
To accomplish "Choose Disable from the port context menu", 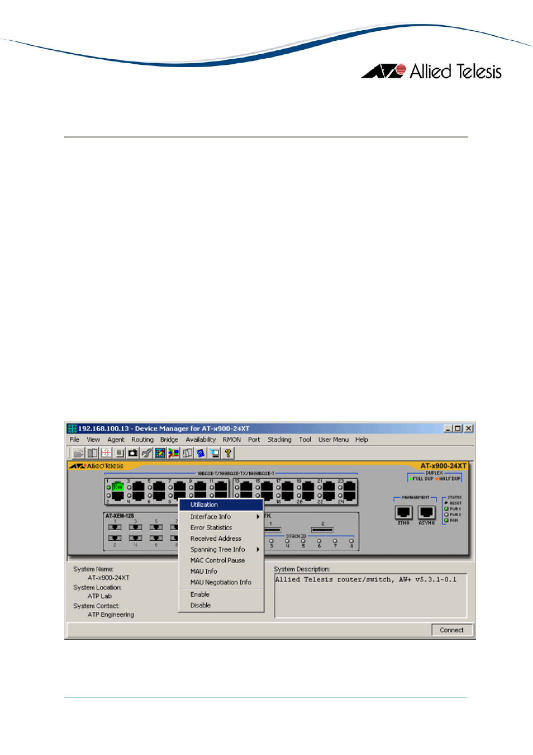I will coord(221,606).
